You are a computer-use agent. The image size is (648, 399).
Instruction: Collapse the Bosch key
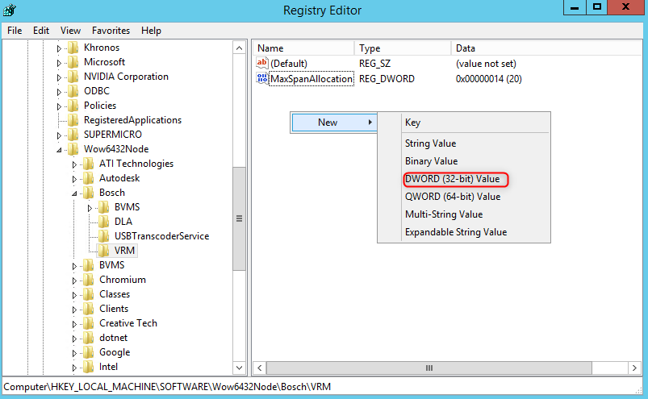pyautogui.click(x=74, y=193)
